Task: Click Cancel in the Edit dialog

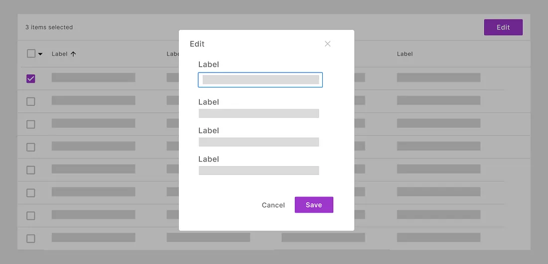Action: pos(273,205)
